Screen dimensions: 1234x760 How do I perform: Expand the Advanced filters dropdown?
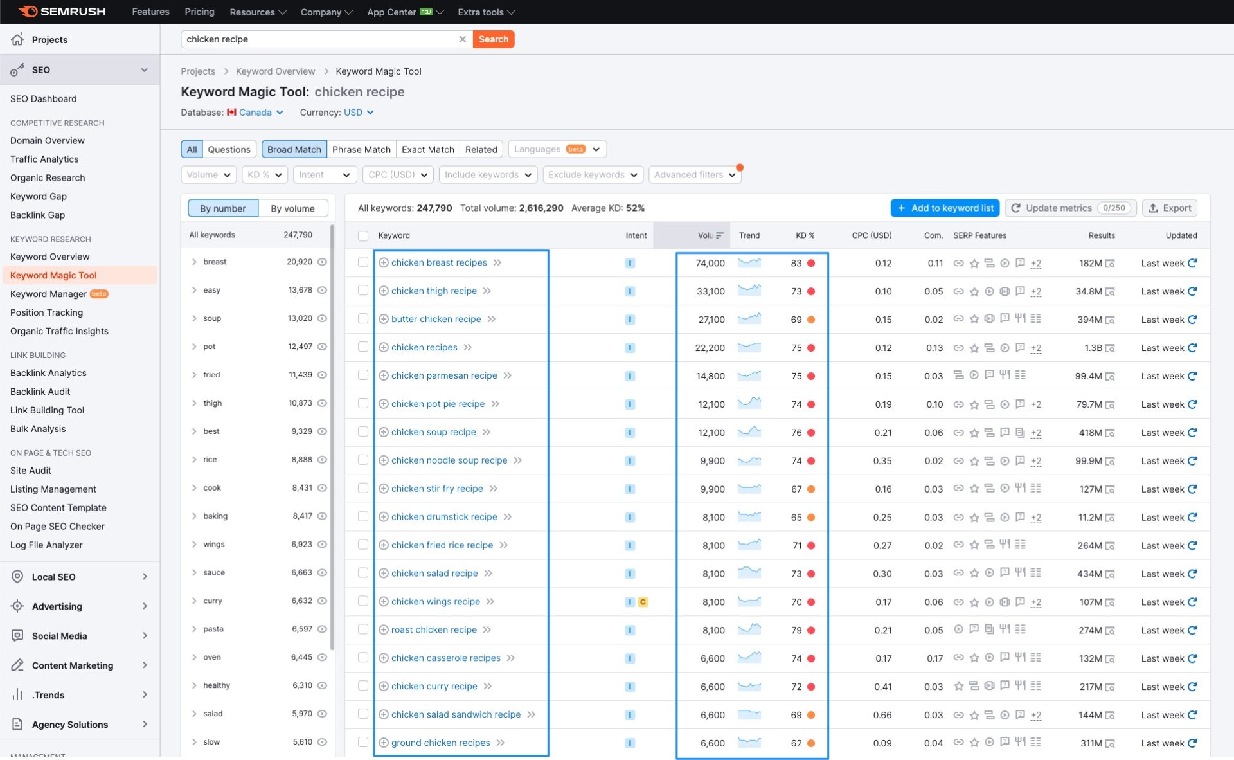(695, 175)
